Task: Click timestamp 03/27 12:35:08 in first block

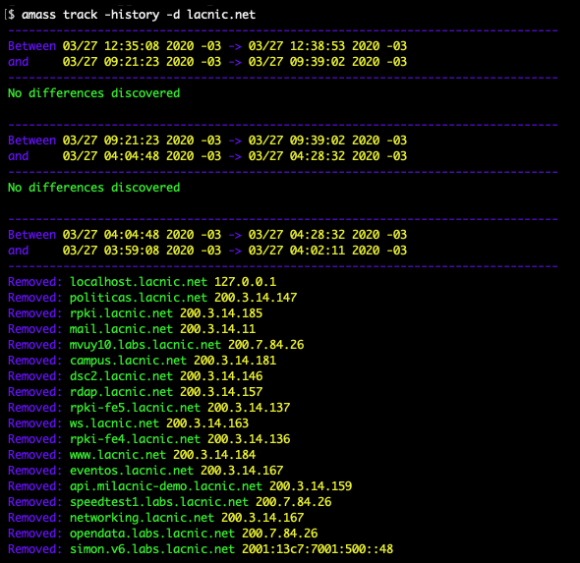Action: coord(111,46)
